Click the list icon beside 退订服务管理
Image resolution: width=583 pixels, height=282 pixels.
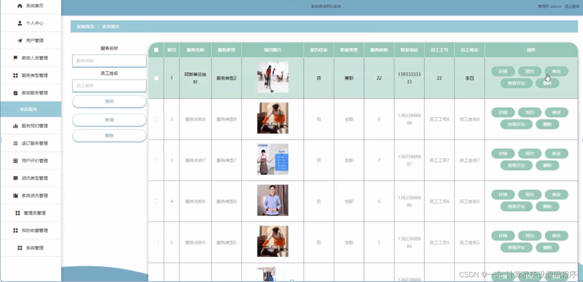click(x=15, y=143)
